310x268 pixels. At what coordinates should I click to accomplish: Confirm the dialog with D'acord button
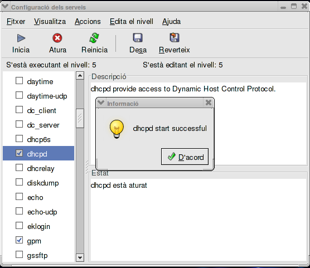click(x=185, y=157)
